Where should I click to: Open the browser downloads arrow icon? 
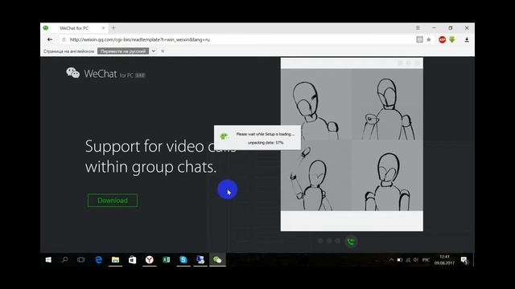467,39
